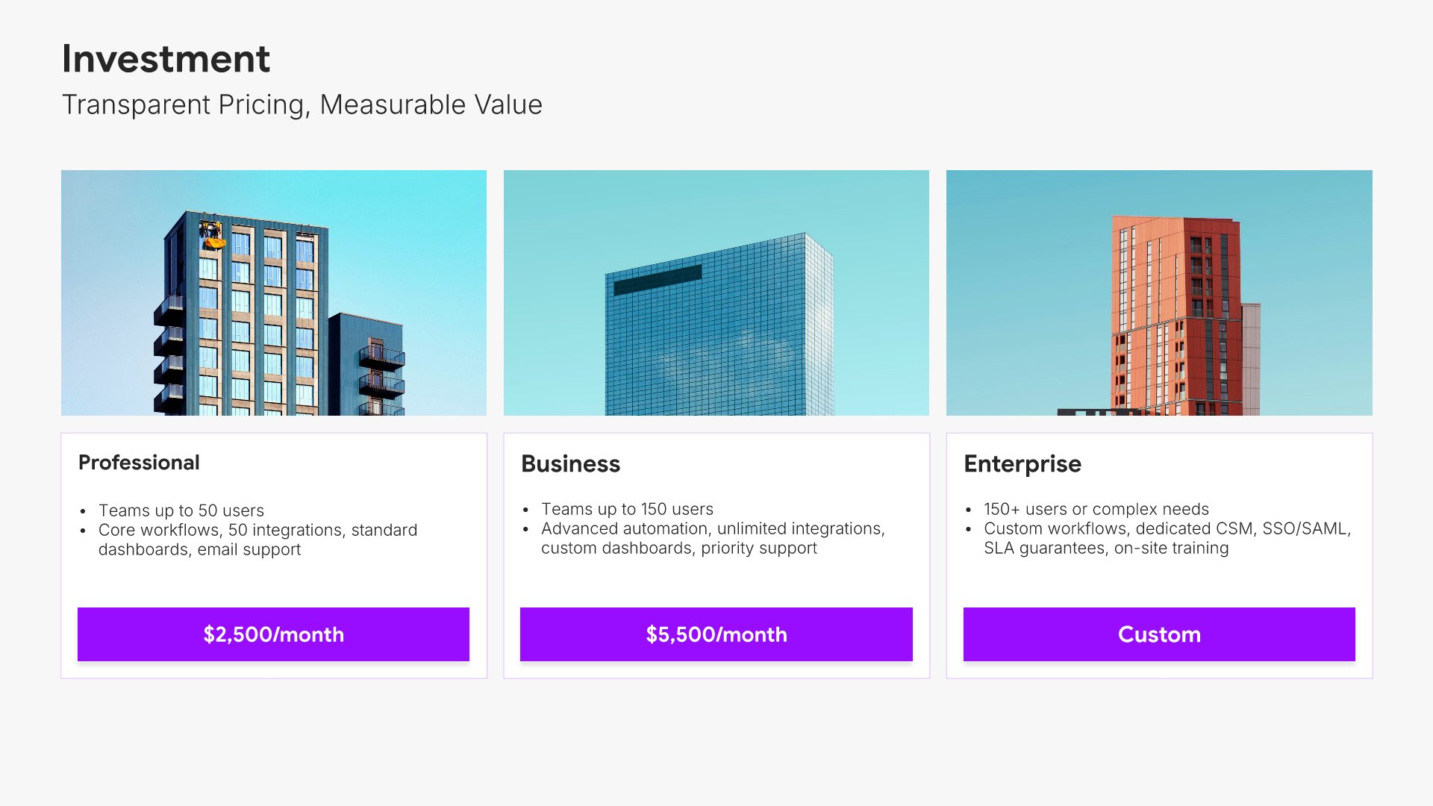Select the red brick tower photo
1433x806 pixels.
1158,293
